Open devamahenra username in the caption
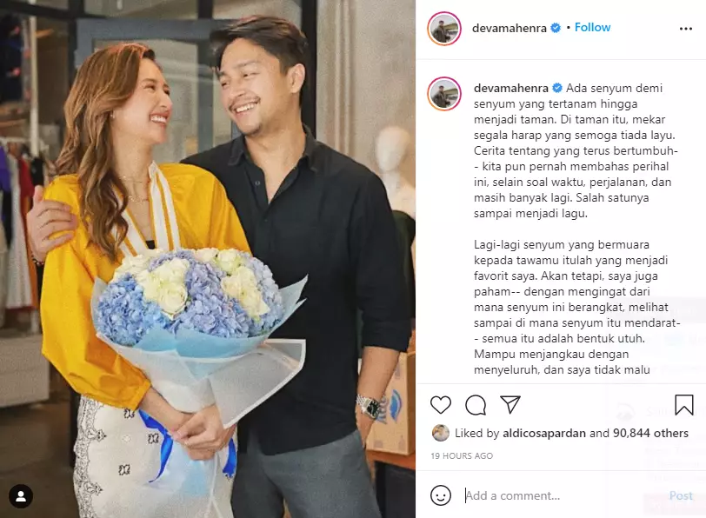Image resolution: width=706 pixels, height=518 pixels. (x=510, y=88)
